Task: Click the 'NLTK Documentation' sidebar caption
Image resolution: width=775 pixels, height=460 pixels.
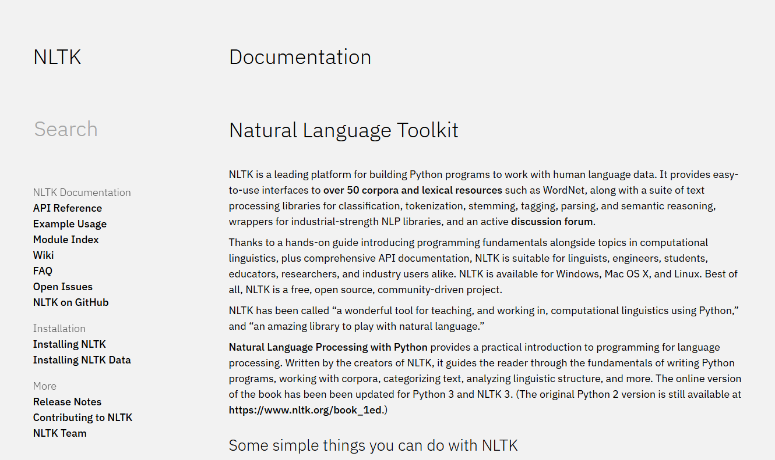Action: pyautogui.click(x=82, y=192)
